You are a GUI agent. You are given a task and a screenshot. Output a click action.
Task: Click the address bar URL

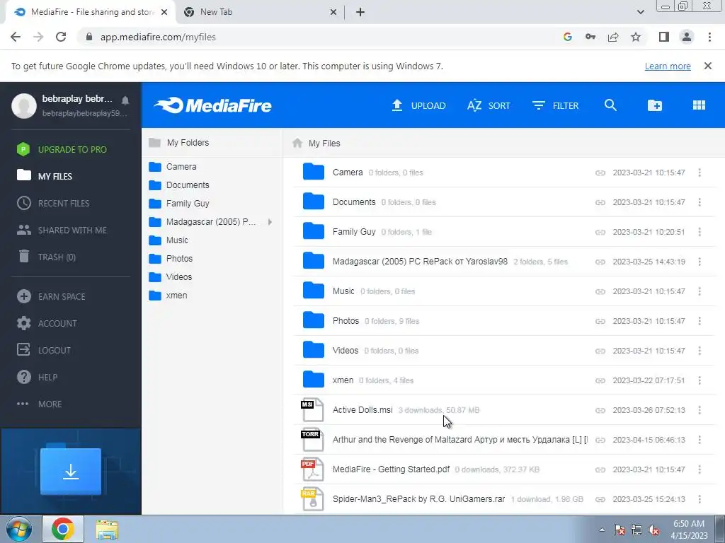(x=158, y=37)
